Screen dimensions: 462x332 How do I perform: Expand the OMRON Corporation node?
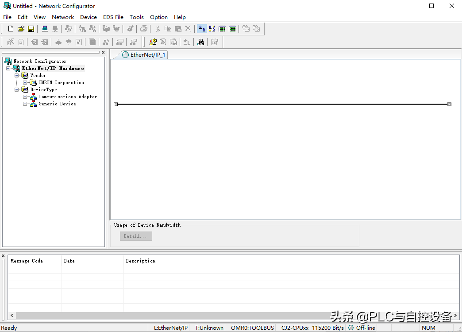coord(25,82)
